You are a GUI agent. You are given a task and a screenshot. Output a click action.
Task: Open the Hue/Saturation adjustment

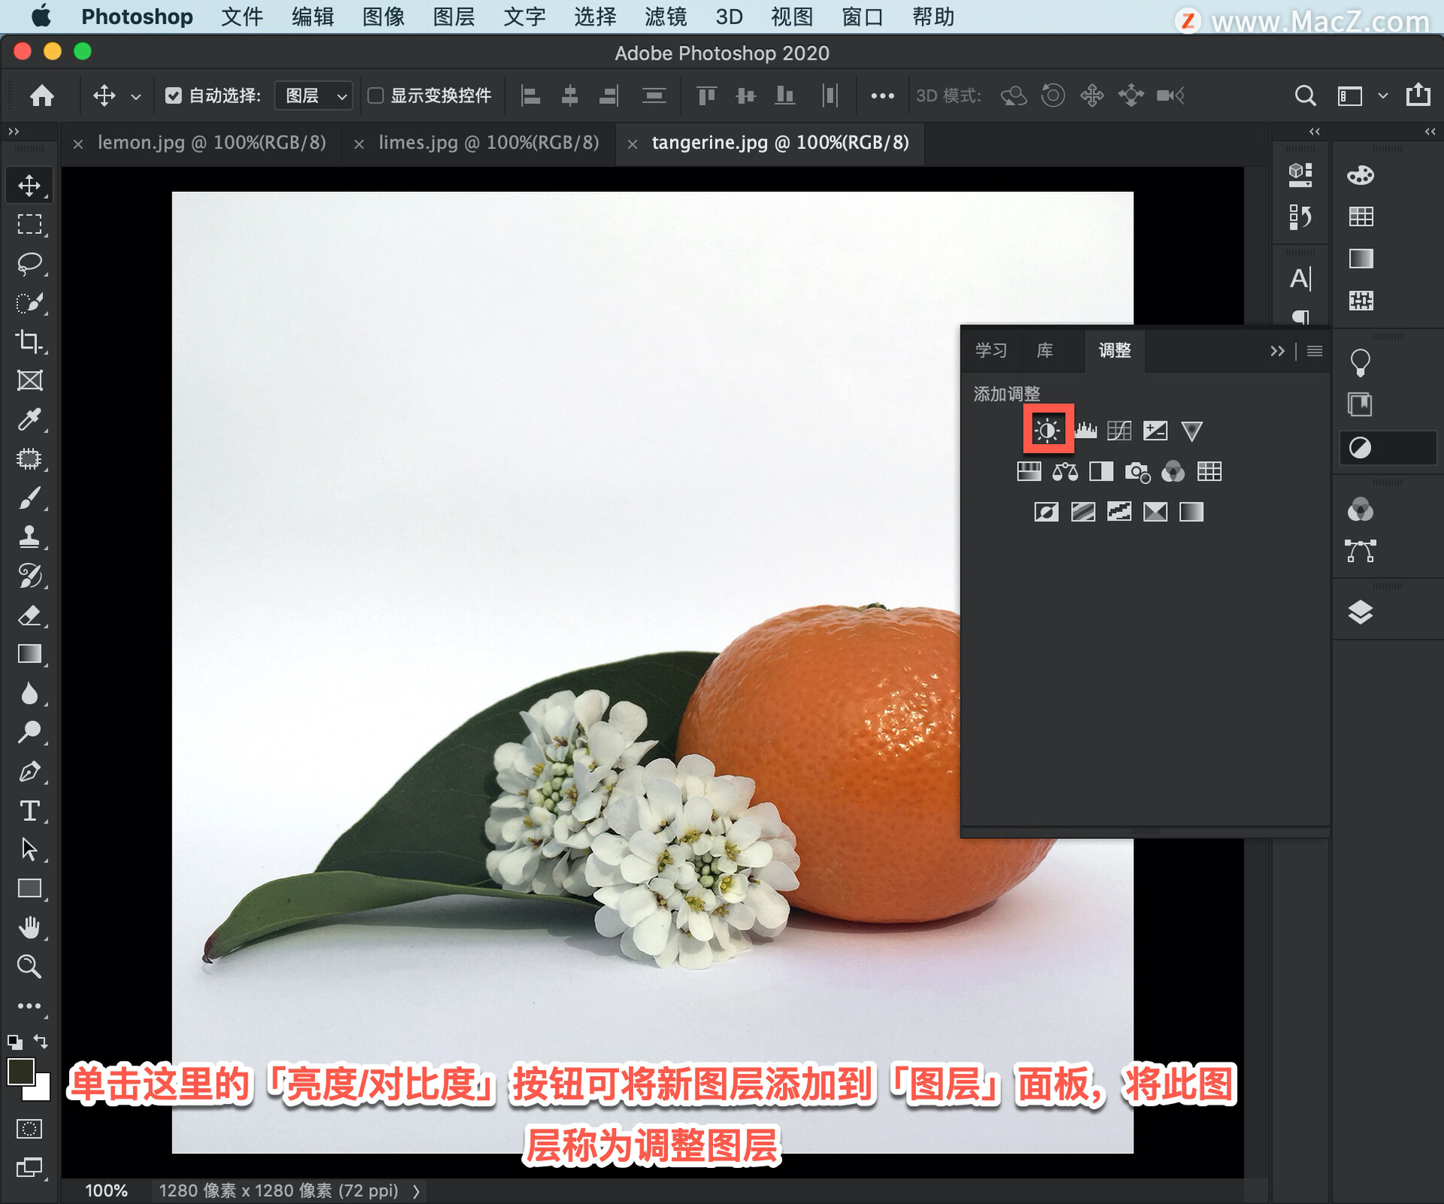[1030, 472]
